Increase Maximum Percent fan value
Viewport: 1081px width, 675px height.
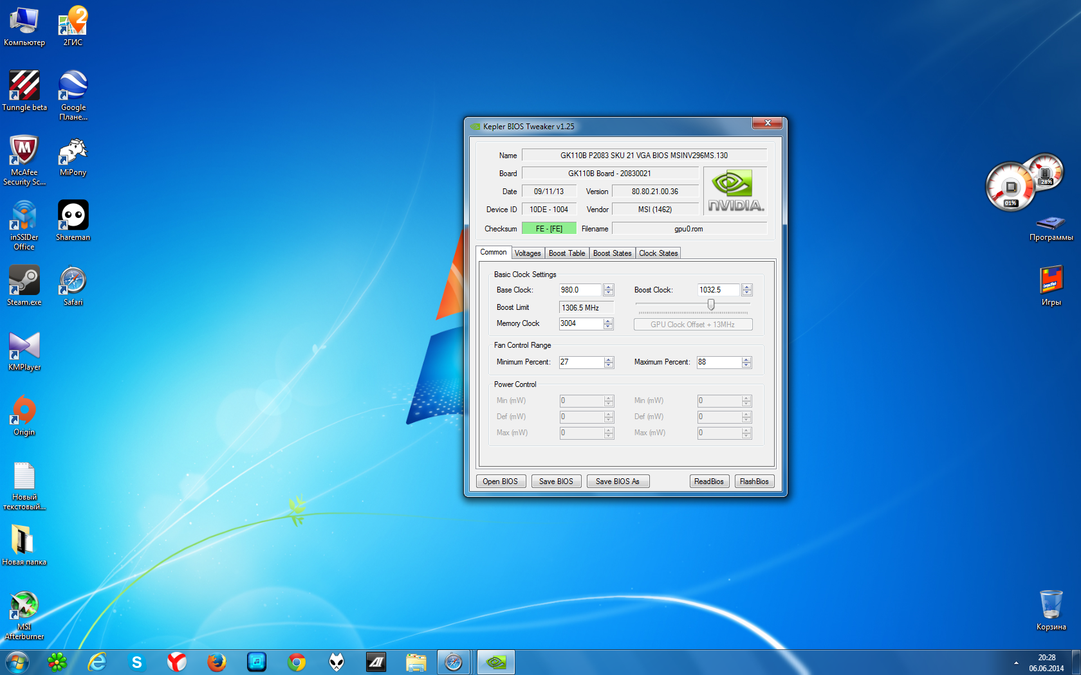[746, 359]
